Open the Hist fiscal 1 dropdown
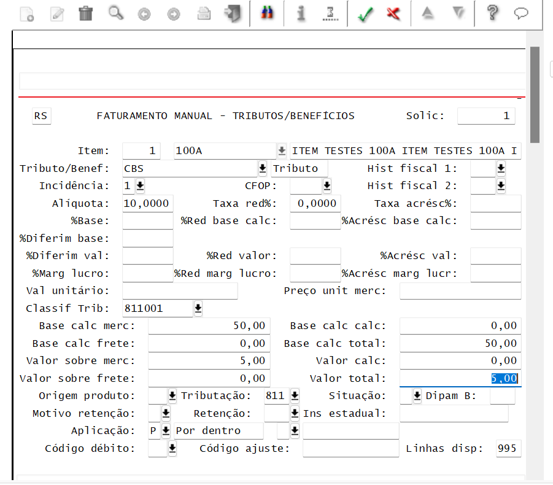553x485 pixels. [501, 168]
